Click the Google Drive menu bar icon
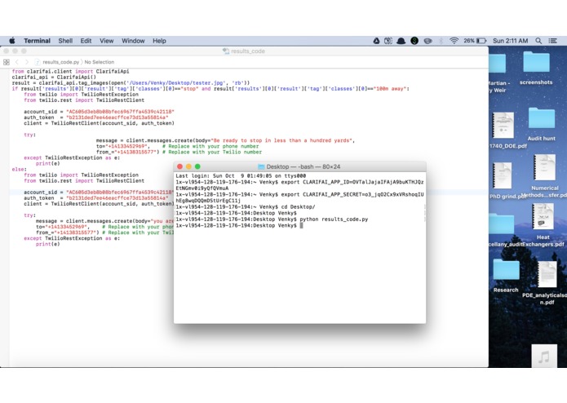 376,41
